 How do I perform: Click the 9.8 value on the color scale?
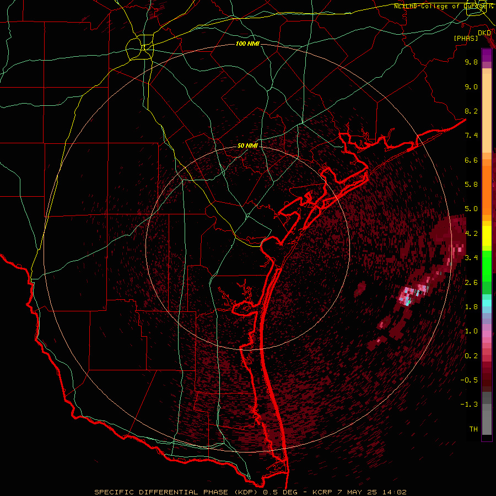click(x=471, y=62)
